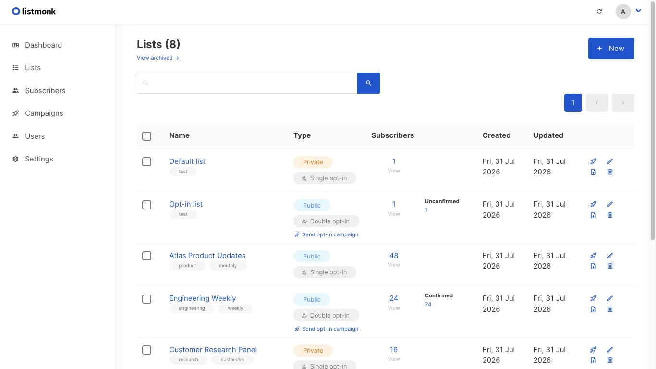Open Atlas Product Updates list
This screenshot has height=369, width=656.
[207, 256]
